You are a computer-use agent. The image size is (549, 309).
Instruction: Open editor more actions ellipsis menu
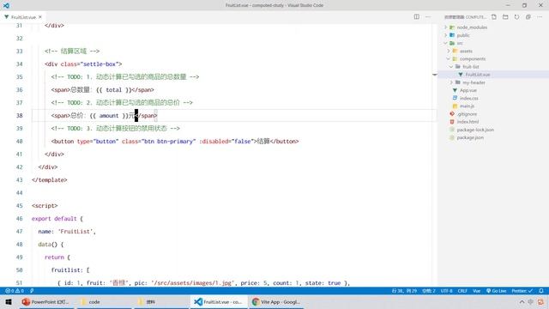(428, 16)
